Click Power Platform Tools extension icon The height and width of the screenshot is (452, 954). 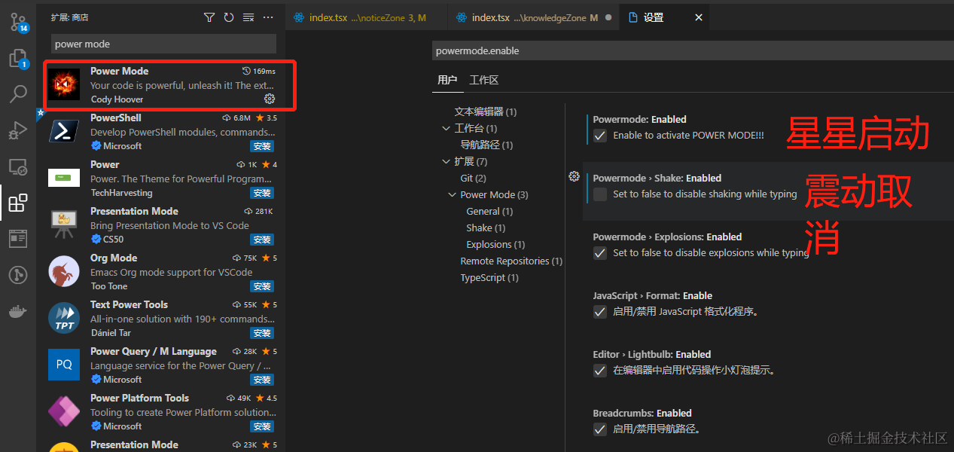point(64,411)
